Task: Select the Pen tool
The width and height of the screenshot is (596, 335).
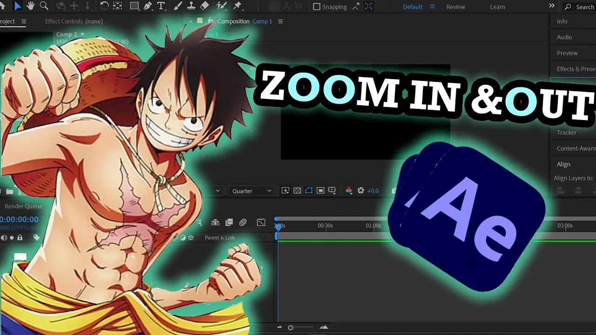Action: pyautogui.click(x=148, y=6)
